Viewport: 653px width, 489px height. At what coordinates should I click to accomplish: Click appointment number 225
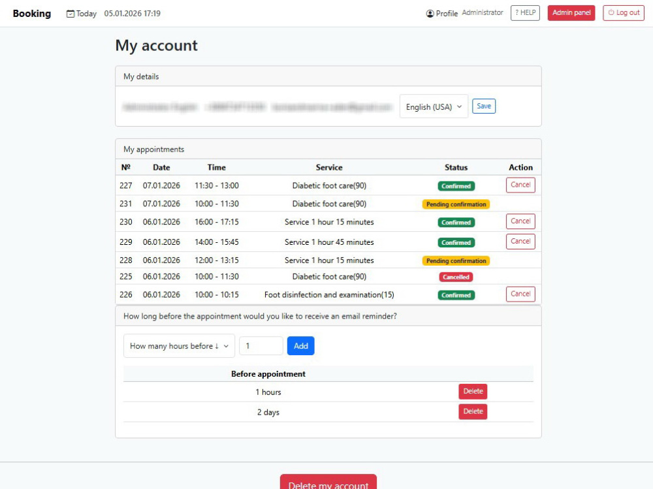[126, 277]
